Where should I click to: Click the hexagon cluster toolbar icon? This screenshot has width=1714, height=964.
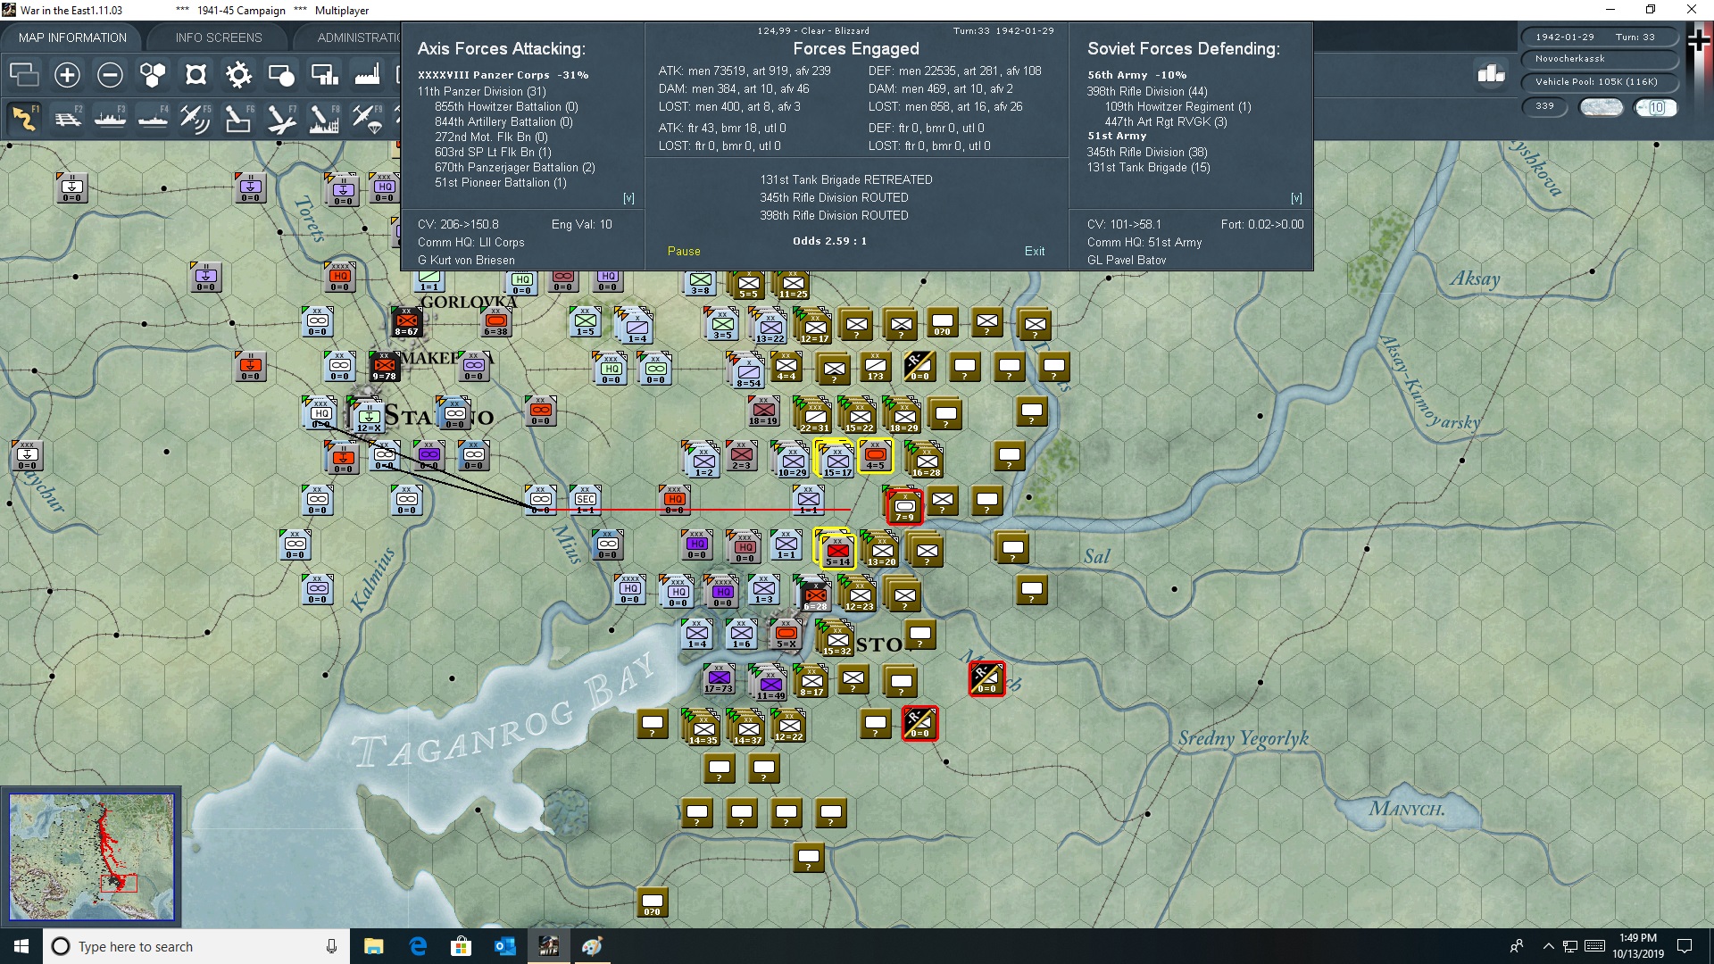(x=153, y=75)
